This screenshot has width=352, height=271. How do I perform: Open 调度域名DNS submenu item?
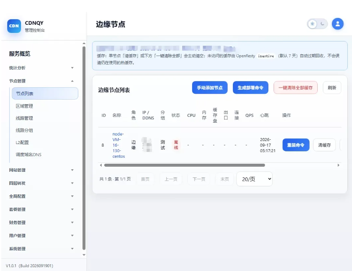tap(28, 155)
